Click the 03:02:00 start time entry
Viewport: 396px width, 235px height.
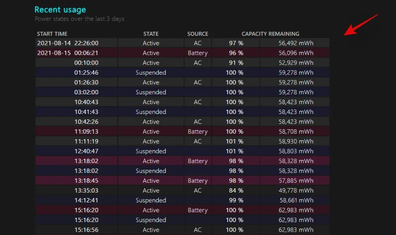(86, 92)
